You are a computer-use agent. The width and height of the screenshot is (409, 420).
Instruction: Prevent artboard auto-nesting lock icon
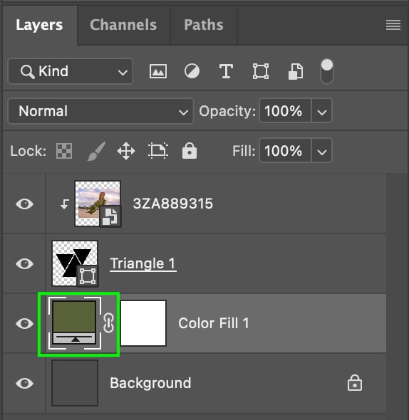click(x=158, y=151)
